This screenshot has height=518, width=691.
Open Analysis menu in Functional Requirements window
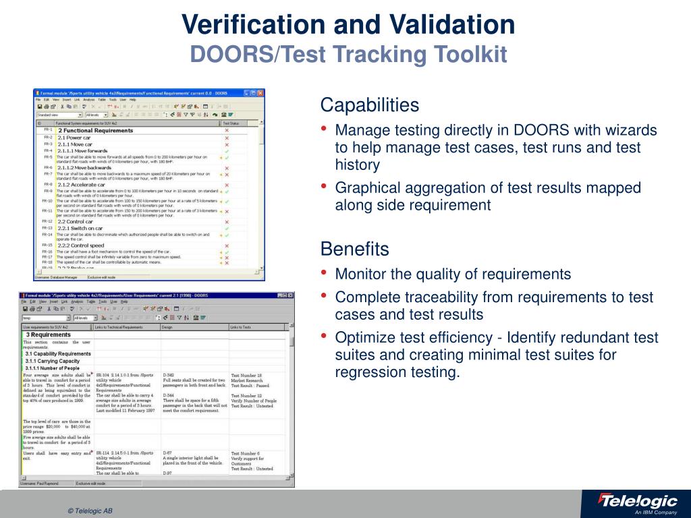(x=89, y=100)
